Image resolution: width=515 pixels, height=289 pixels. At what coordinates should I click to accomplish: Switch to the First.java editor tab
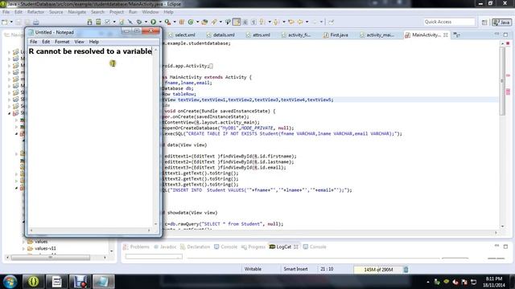336,35
